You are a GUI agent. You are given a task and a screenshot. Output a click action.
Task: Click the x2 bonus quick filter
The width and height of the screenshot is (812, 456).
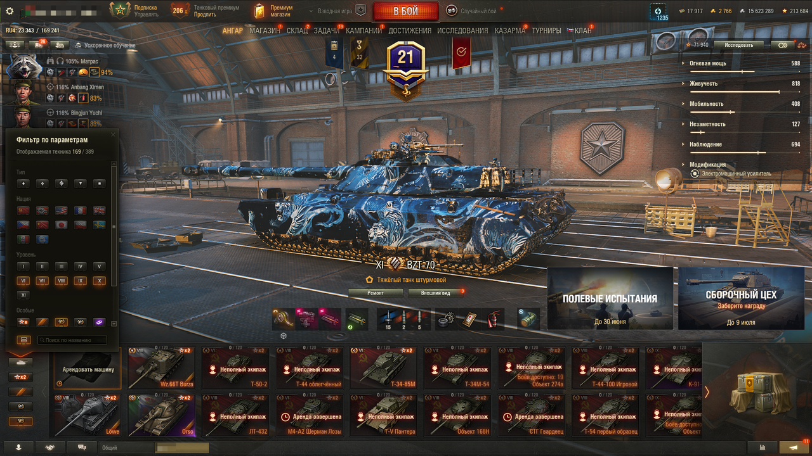(20, 377)
